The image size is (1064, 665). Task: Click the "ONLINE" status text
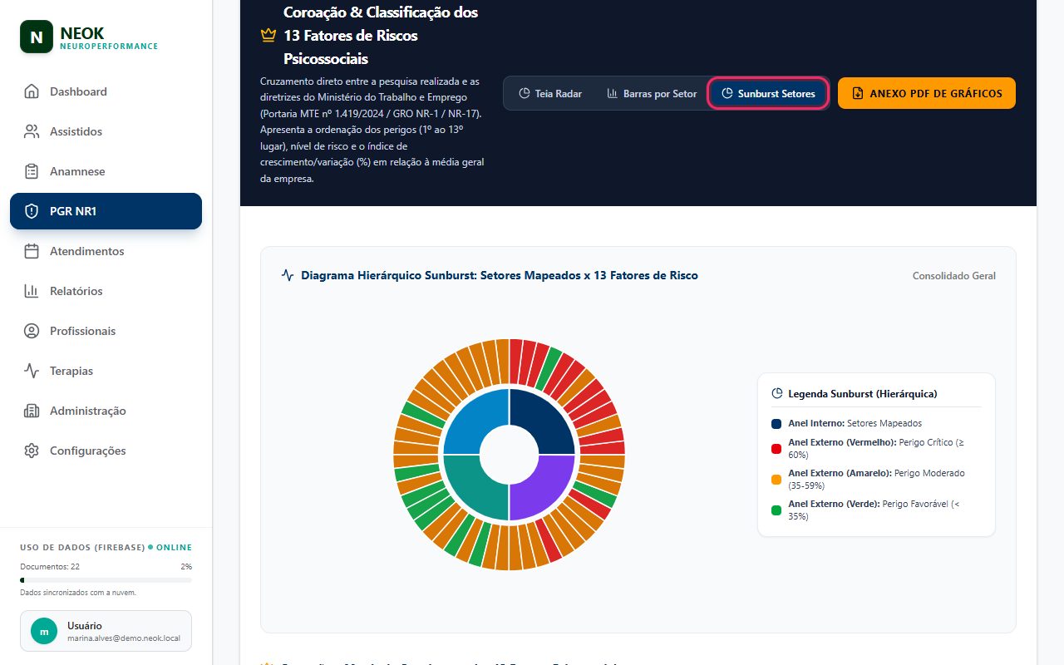coord(174,548)
